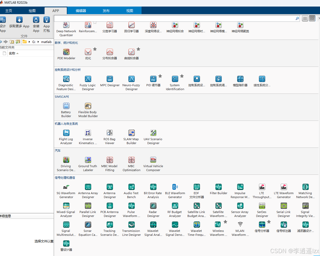320x256 pixels.
Task: Open the Fuzzy Logic Designer app
Action: [x=88, y=83]
